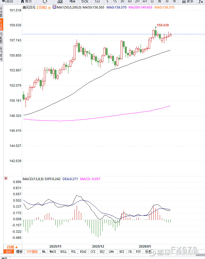The width and height of the screenshot is (205, 259).
Task: Open the 更多 menu
Action: click(188, 1)
